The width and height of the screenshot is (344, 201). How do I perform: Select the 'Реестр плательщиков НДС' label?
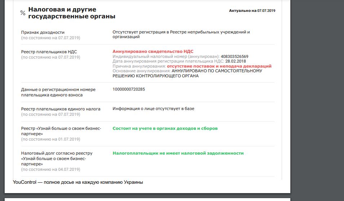[x=49, y=52]
